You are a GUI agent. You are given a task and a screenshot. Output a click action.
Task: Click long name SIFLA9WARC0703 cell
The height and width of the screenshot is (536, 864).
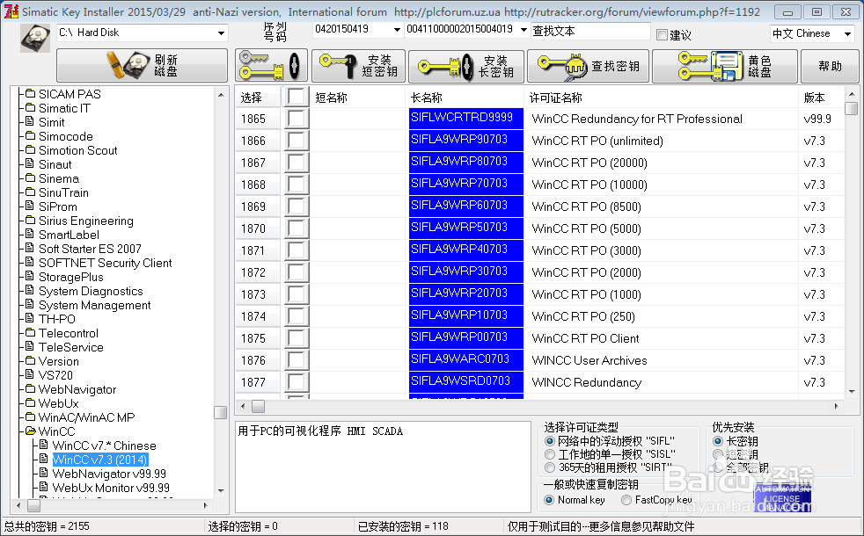coord(466,360)
